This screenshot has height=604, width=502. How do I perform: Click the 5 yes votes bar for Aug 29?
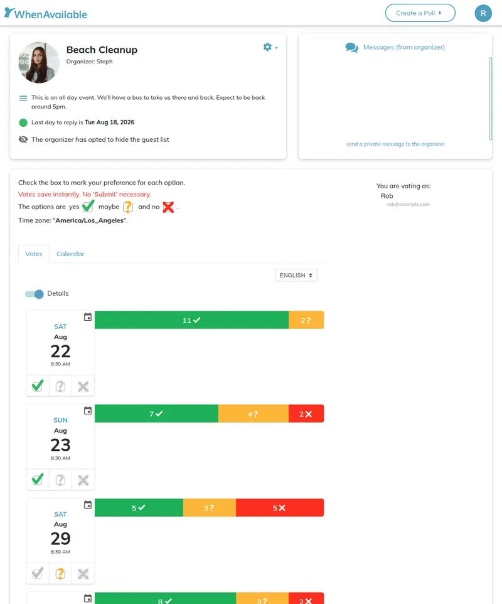pyautogui.click(x=139, y=508)
